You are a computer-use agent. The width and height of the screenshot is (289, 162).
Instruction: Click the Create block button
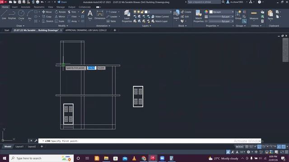click(x=186, y=12)
